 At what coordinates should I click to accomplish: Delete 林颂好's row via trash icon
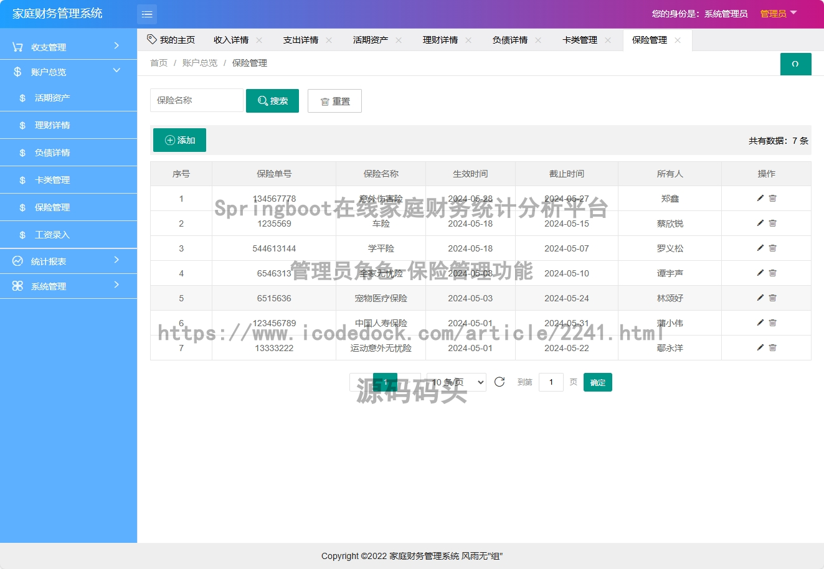pos(773,298)
